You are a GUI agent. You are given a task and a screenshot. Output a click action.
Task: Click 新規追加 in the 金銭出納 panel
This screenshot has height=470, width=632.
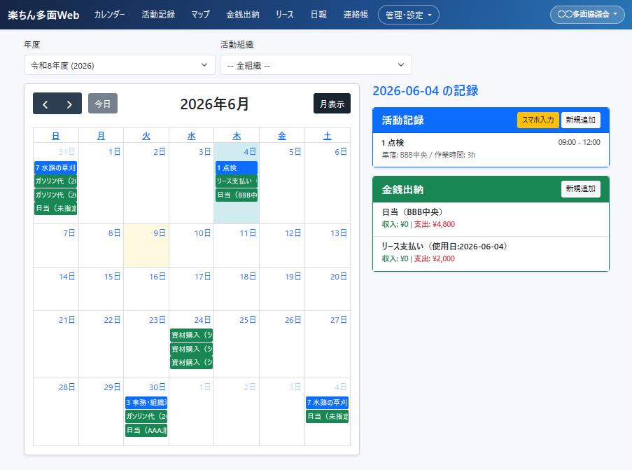click(580, 189)
